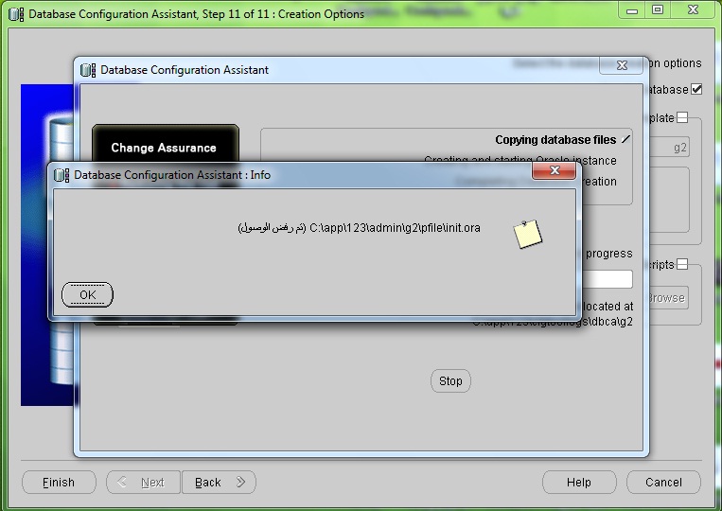This screenshot has width=722, height=511.
Task: Cancel the database creation wizard
Action: tap(663, 482)
